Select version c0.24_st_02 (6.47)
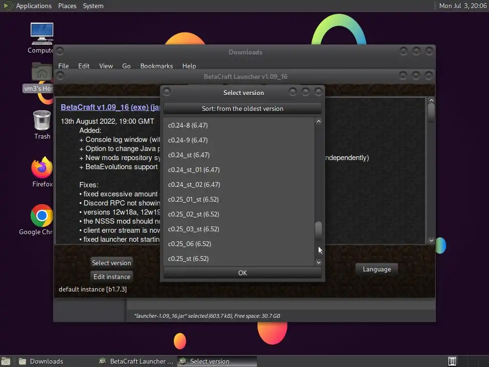This screenshot has height=367, width=489. click(x=239, y=184)
